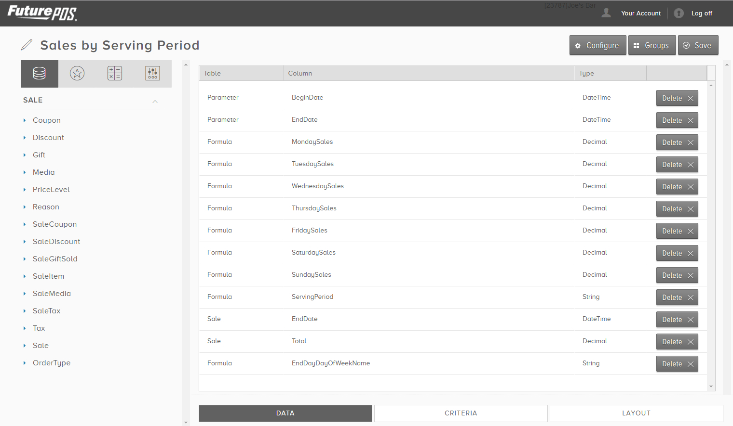Click the Groups button

coord(652,45)
